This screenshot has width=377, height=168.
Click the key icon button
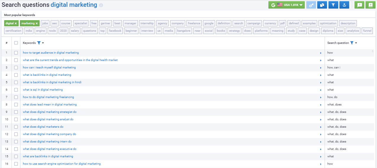click(311, 5)
